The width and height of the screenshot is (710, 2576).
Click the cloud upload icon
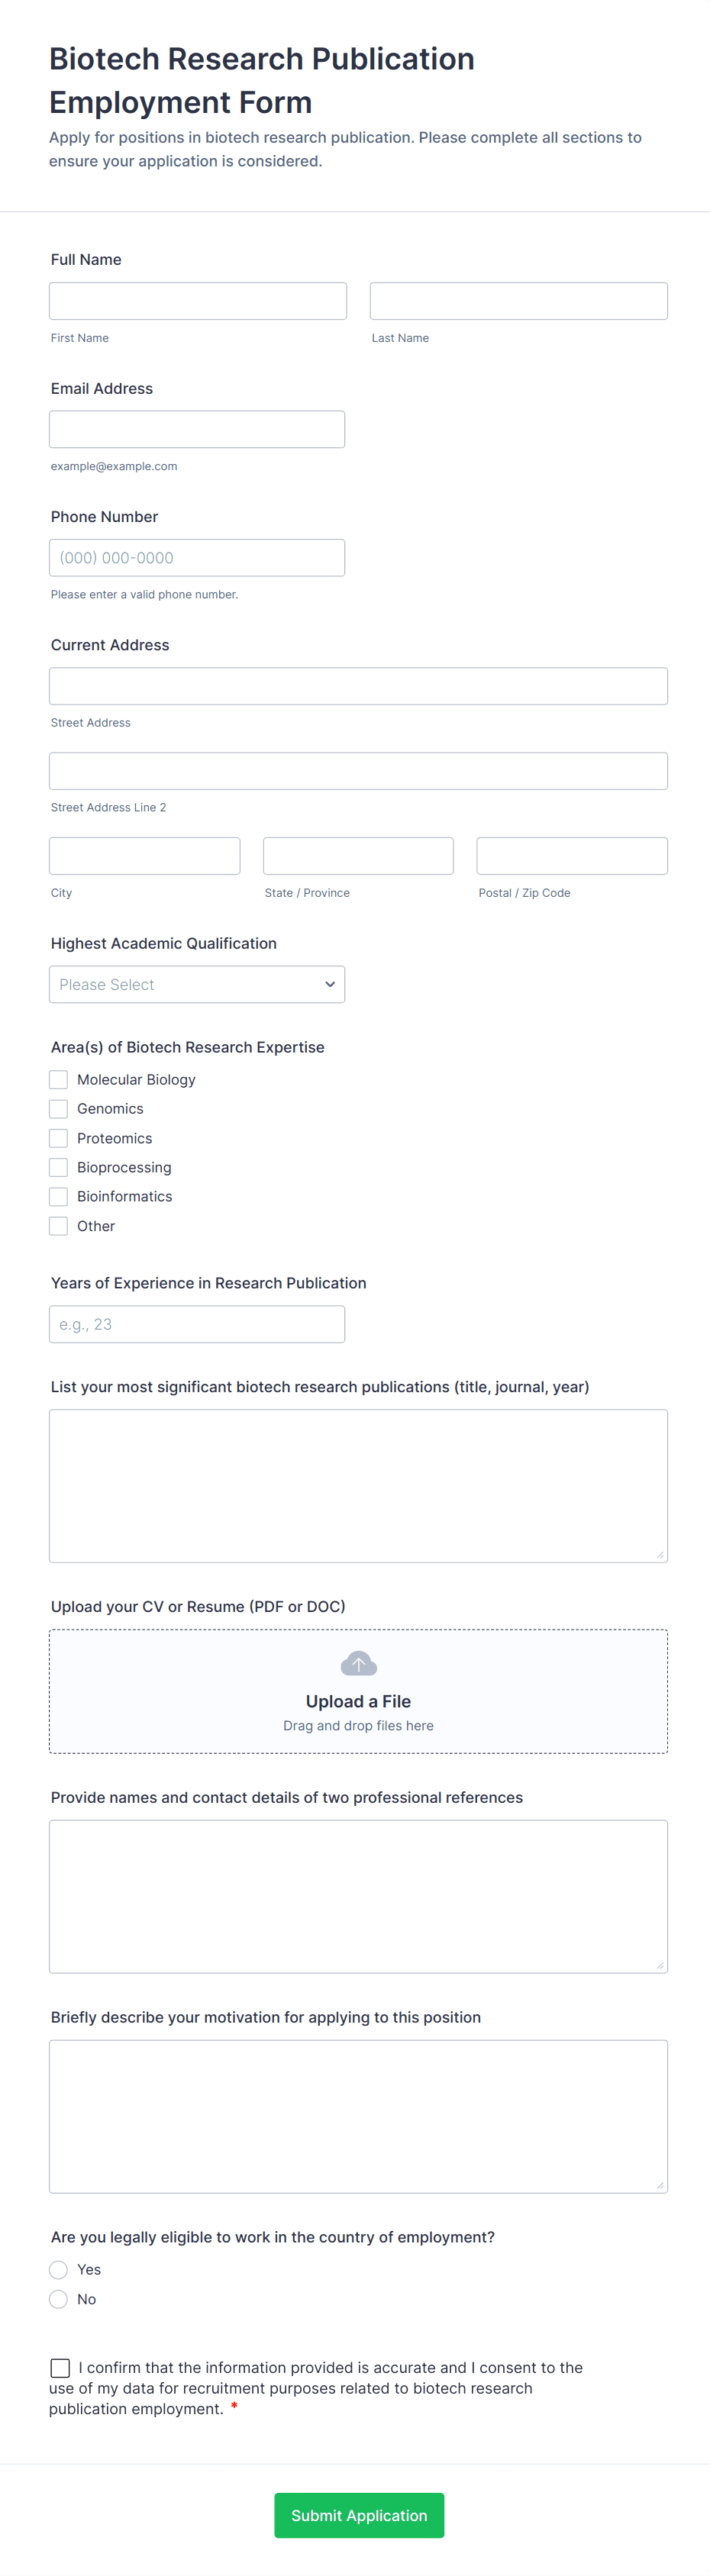click(x=358, y=1662)
